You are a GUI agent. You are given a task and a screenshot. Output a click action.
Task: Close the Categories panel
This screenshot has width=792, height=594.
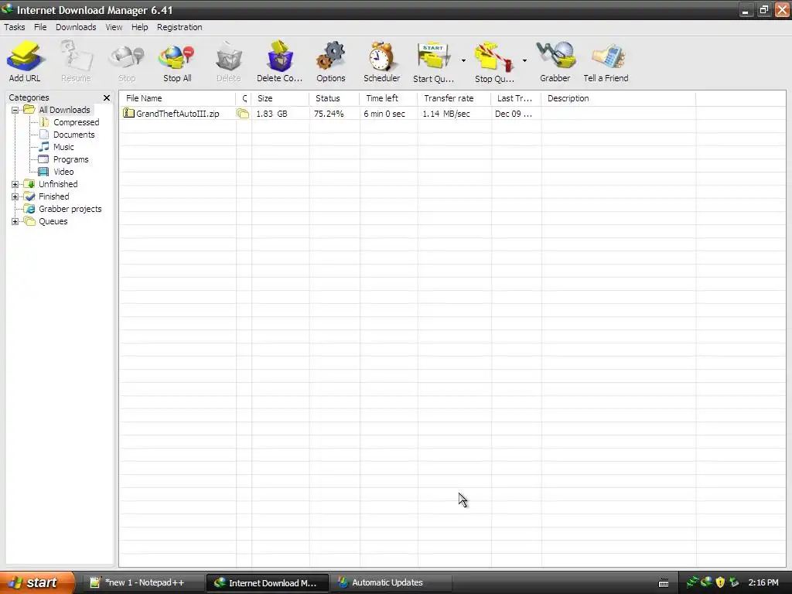click(107, 98)
